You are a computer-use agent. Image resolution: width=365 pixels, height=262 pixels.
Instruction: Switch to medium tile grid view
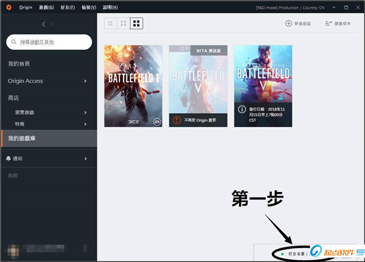point(123,23)
